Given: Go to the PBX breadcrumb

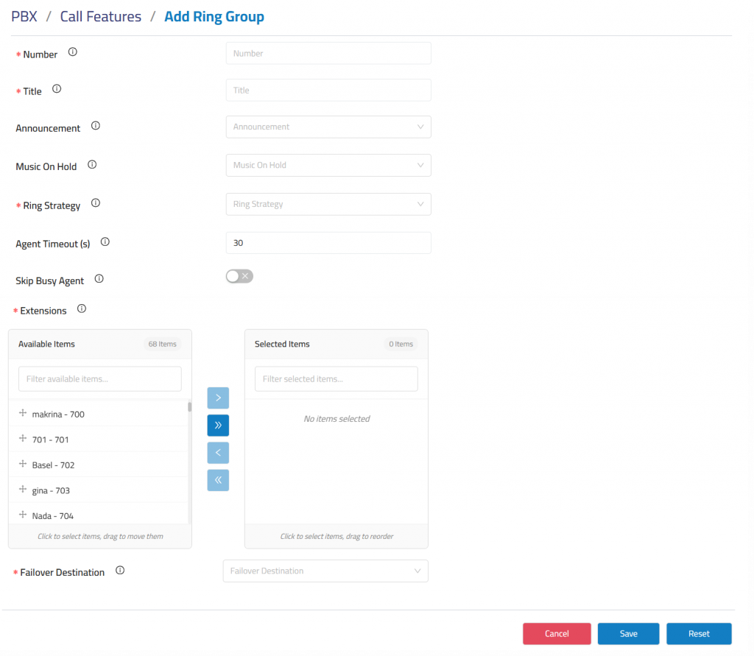Looking at the screenshot, I should tap(24, 16).
